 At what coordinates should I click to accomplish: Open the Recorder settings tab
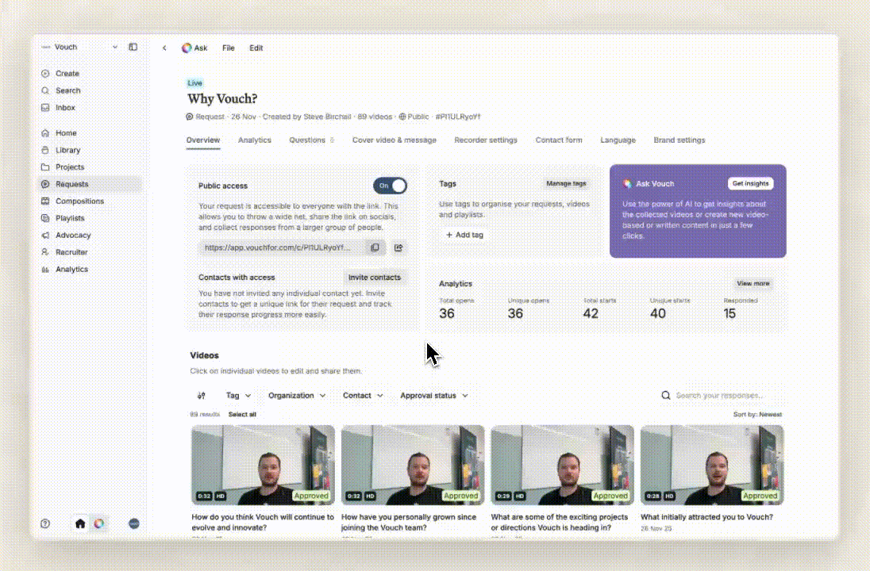pos(486,140)
